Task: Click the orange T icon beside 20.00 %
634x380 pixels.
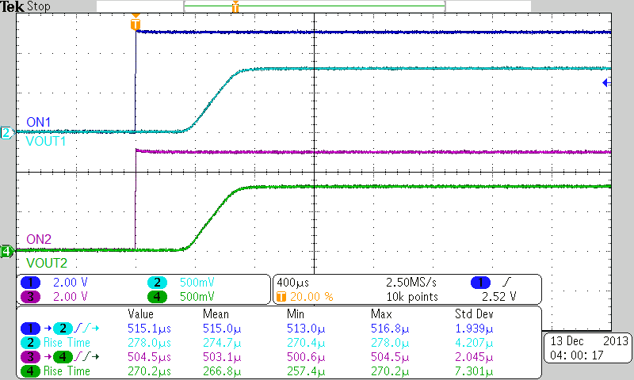Action: [x=281, y=297]
